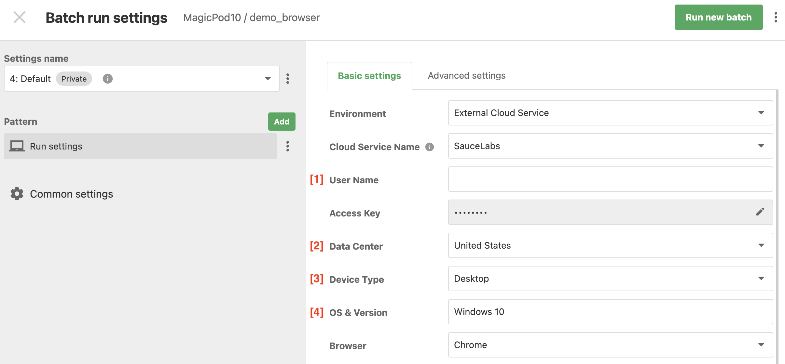Expand the Data Center United States dropdown
Screen dimensions: 785x364
(611, 245)
